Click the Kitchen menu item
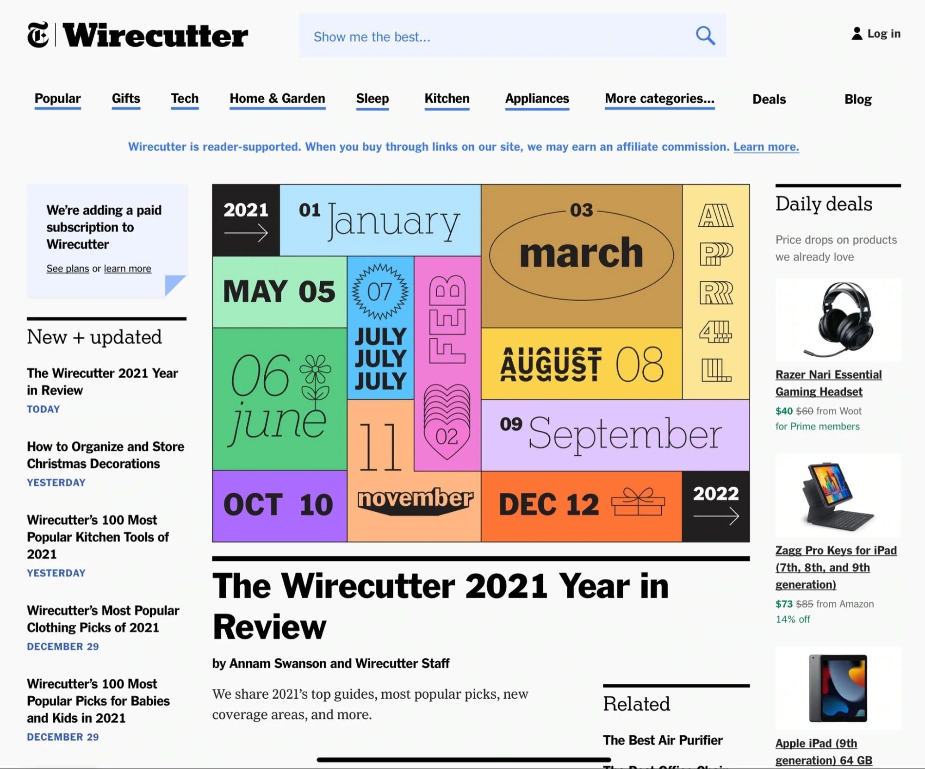Image resolution: width=925 pixels, height=769 pixels. click(x=447, y=99)
